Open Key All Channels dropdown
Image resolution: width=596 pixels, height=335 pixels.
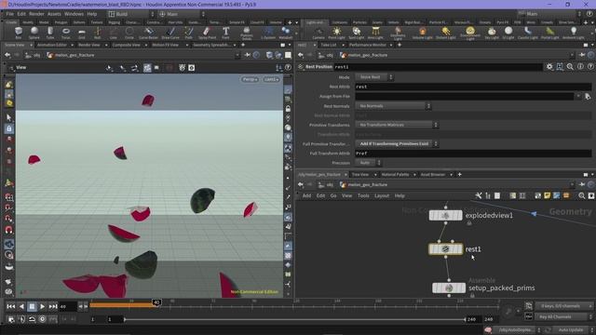[564, 316]
